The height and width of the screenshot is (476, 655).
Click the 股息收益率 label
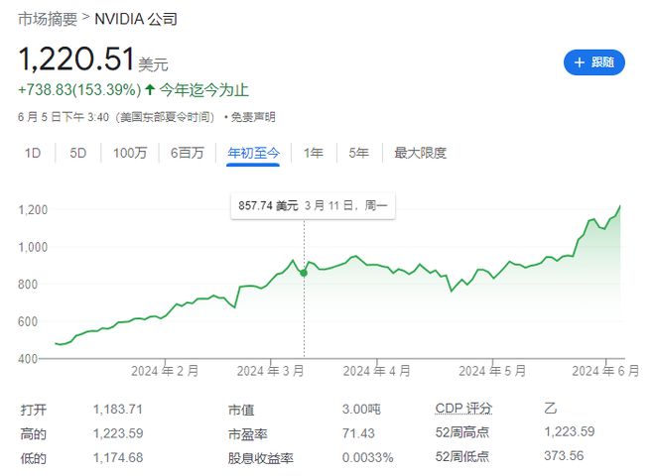(x=261, y=458)
